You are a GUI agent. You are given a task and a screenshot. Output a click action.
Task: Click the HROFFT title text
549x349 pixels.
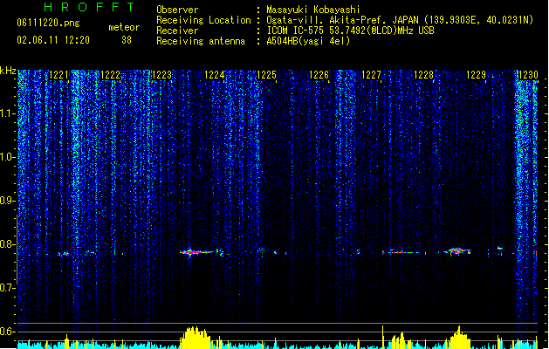(x=90, y=7)
